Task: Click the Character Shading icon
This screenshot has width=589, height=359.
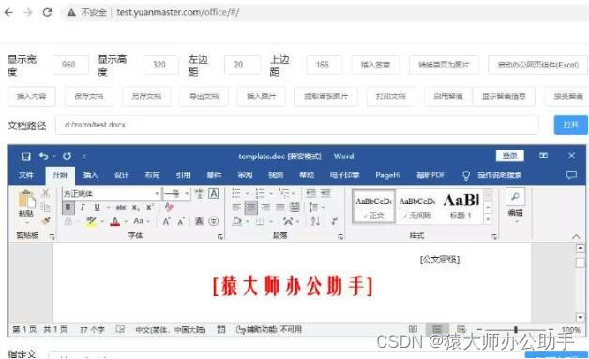Action: 199,221
